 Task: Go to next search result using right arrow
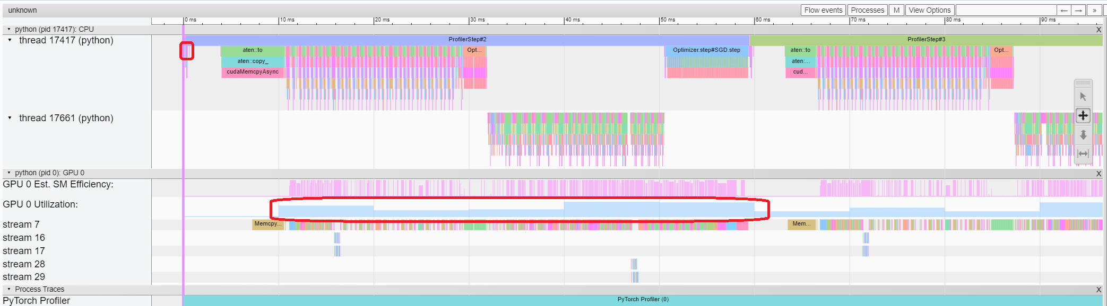click(x=1078, y=10)
